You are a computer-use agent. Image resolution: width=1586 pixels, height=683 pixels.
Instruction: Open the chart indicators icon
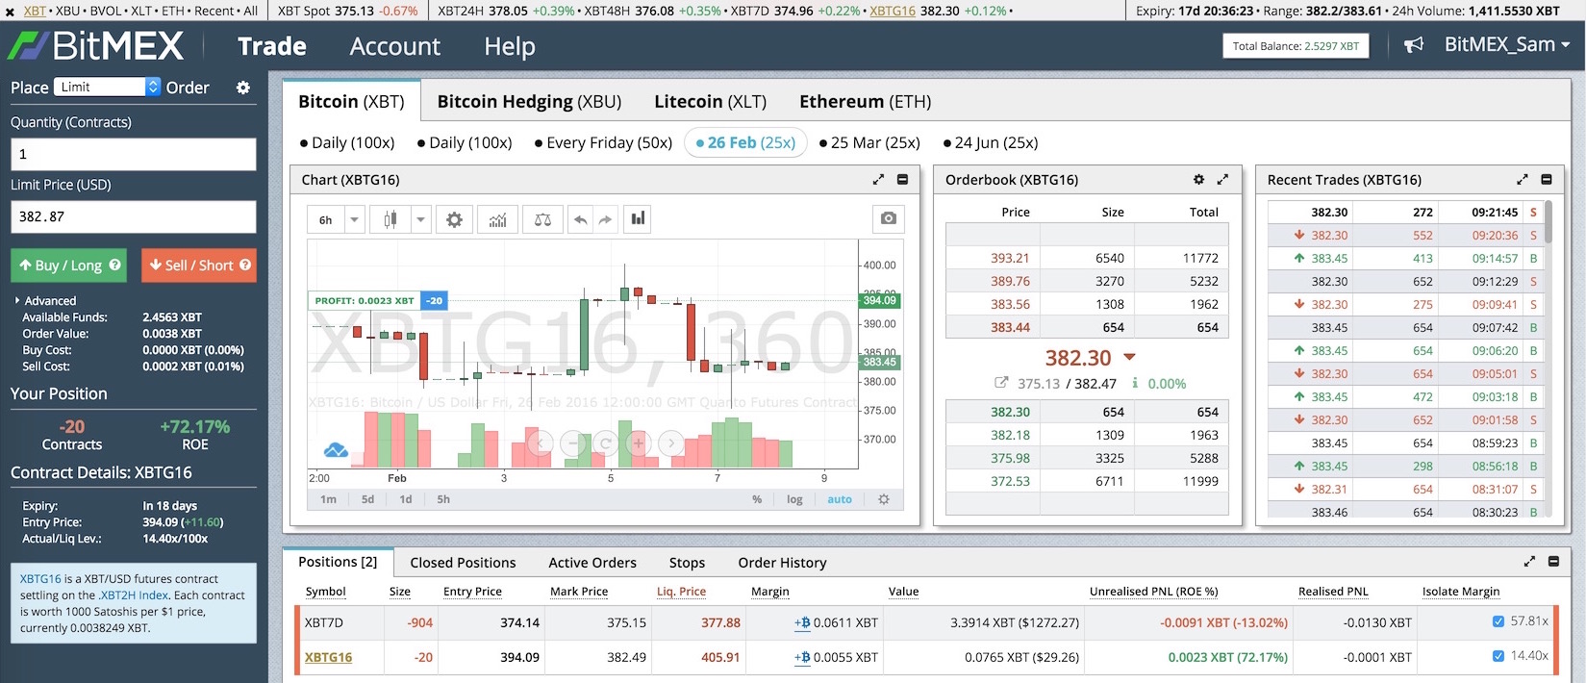click(x=497, y=220)
